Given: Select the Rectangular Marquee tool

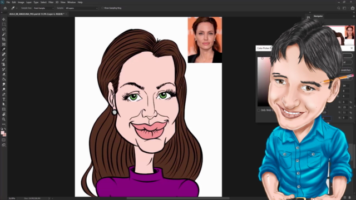Looking at the screenshot, I should (4, 24).
